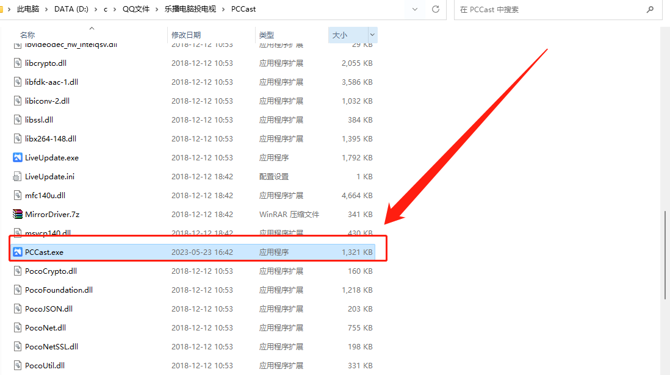Click the 3,586 KB size value
This screenshot has width=670, height=375.
357,82
